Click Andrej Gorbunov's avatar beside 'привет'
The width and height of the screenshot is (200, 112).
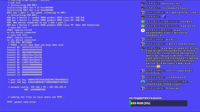143,21
